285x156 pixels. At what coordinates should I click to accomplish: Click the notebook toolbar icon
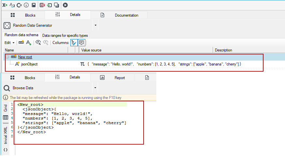(x=34, y=5)
